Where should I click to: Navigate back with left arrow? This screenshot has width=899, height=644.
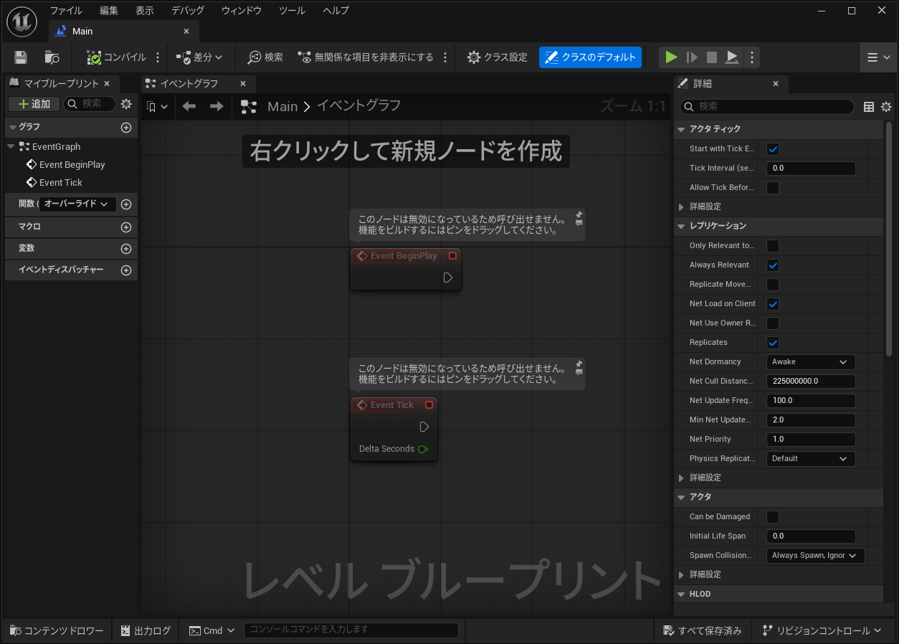point(189,106)
